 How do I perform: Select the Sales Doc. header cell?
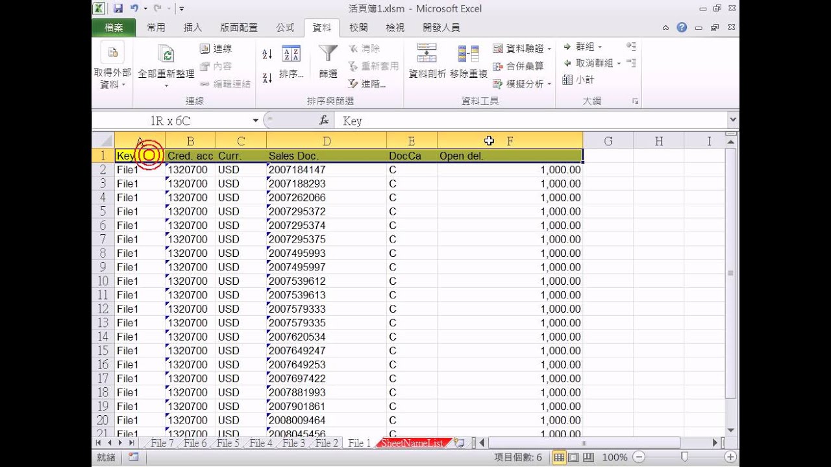click(x=327, y=156)
